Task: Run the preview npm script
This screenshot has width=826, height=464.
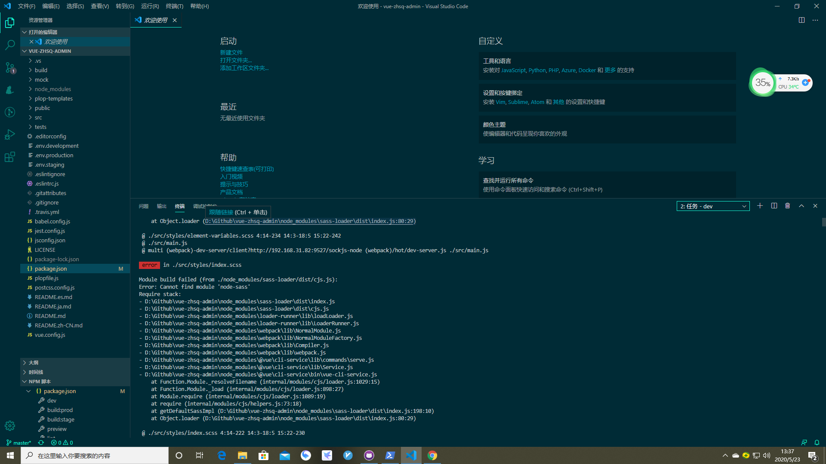Action: tap(57, 429)
